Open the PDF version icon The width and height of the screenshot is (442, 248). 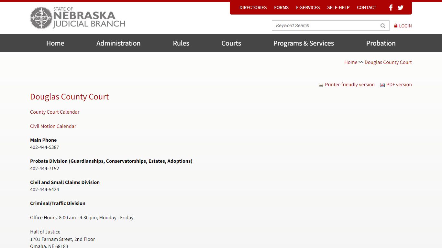pos(382,85)
